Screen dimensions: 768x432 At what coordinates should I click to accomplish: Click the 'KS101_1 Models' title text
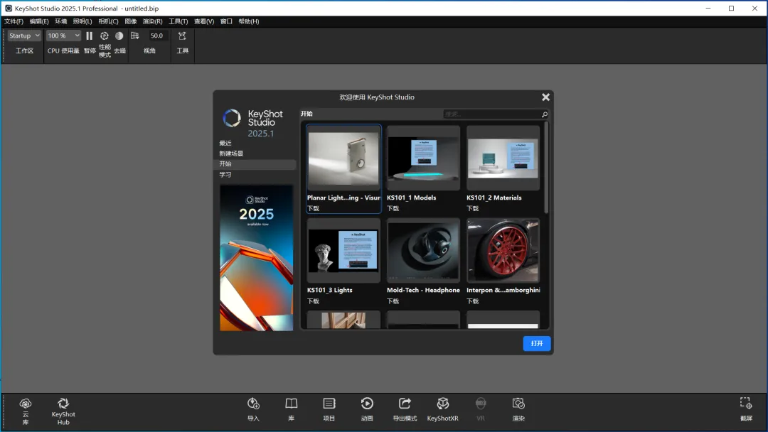(412, 198)
